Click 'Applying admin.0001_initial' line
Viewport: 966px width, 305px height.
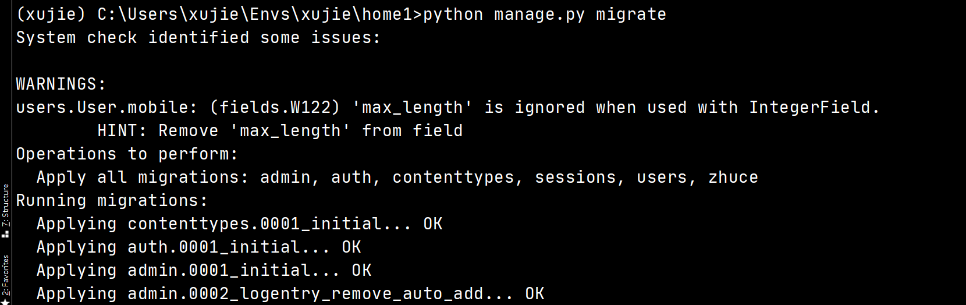(x=204, y=271)
